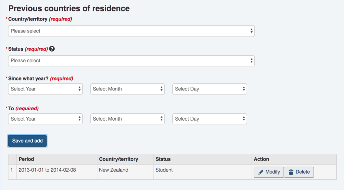Open the Country/territory dropdown
Image resolution: width=344 pixels, height=190 pixels.
(131, 31)
